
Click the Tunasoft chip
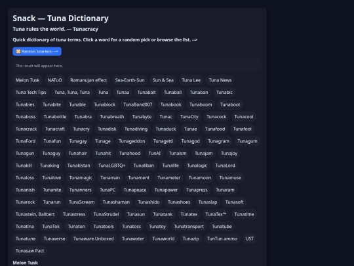(x=234, y=202)
